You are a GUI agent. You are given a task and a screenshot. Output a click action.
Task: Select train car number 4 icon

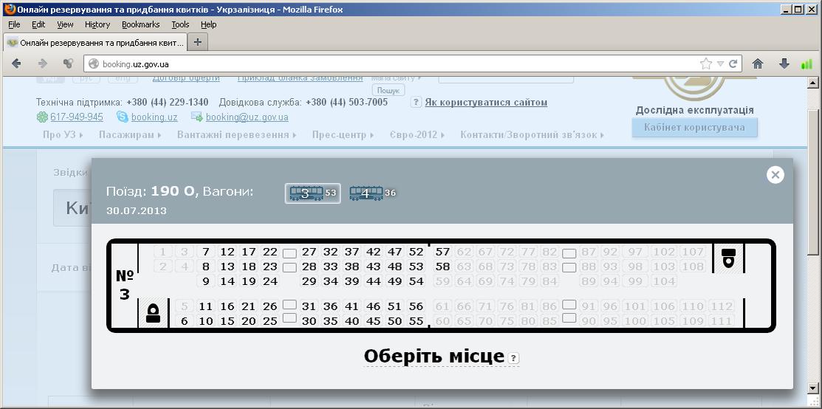pyautogui.click(x=366, y=193)
